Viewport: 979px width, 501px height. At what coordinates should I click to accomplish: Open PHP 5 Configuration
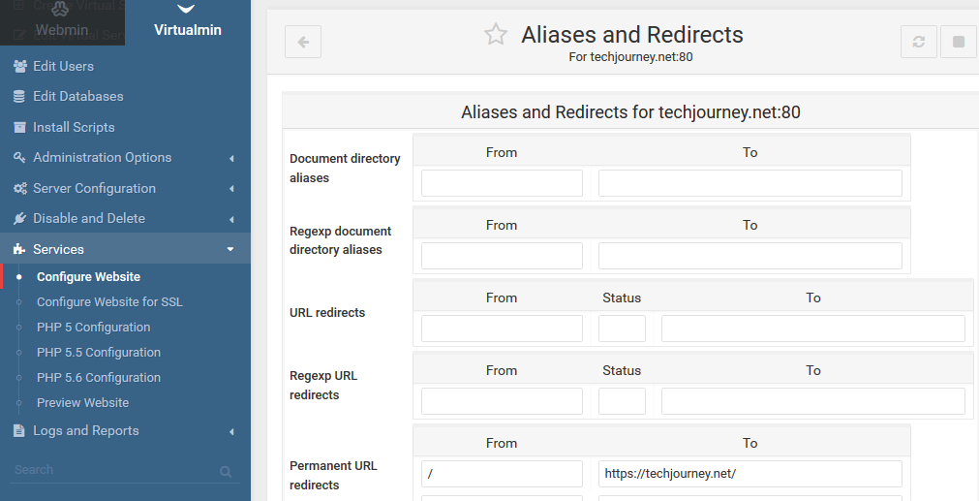click(94, 328)
